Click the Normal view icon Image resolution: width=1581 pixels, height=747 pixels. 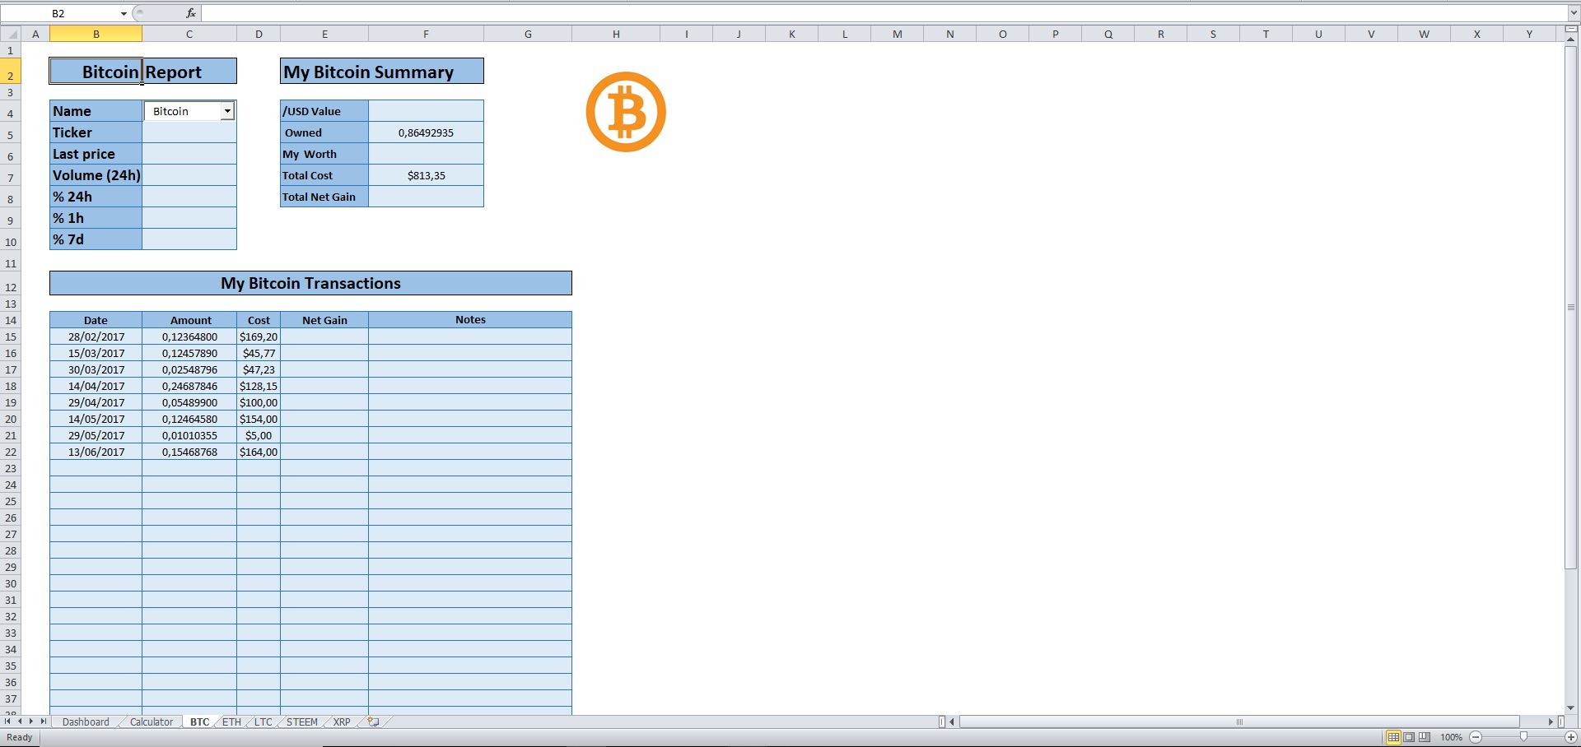click(1393, 737)
